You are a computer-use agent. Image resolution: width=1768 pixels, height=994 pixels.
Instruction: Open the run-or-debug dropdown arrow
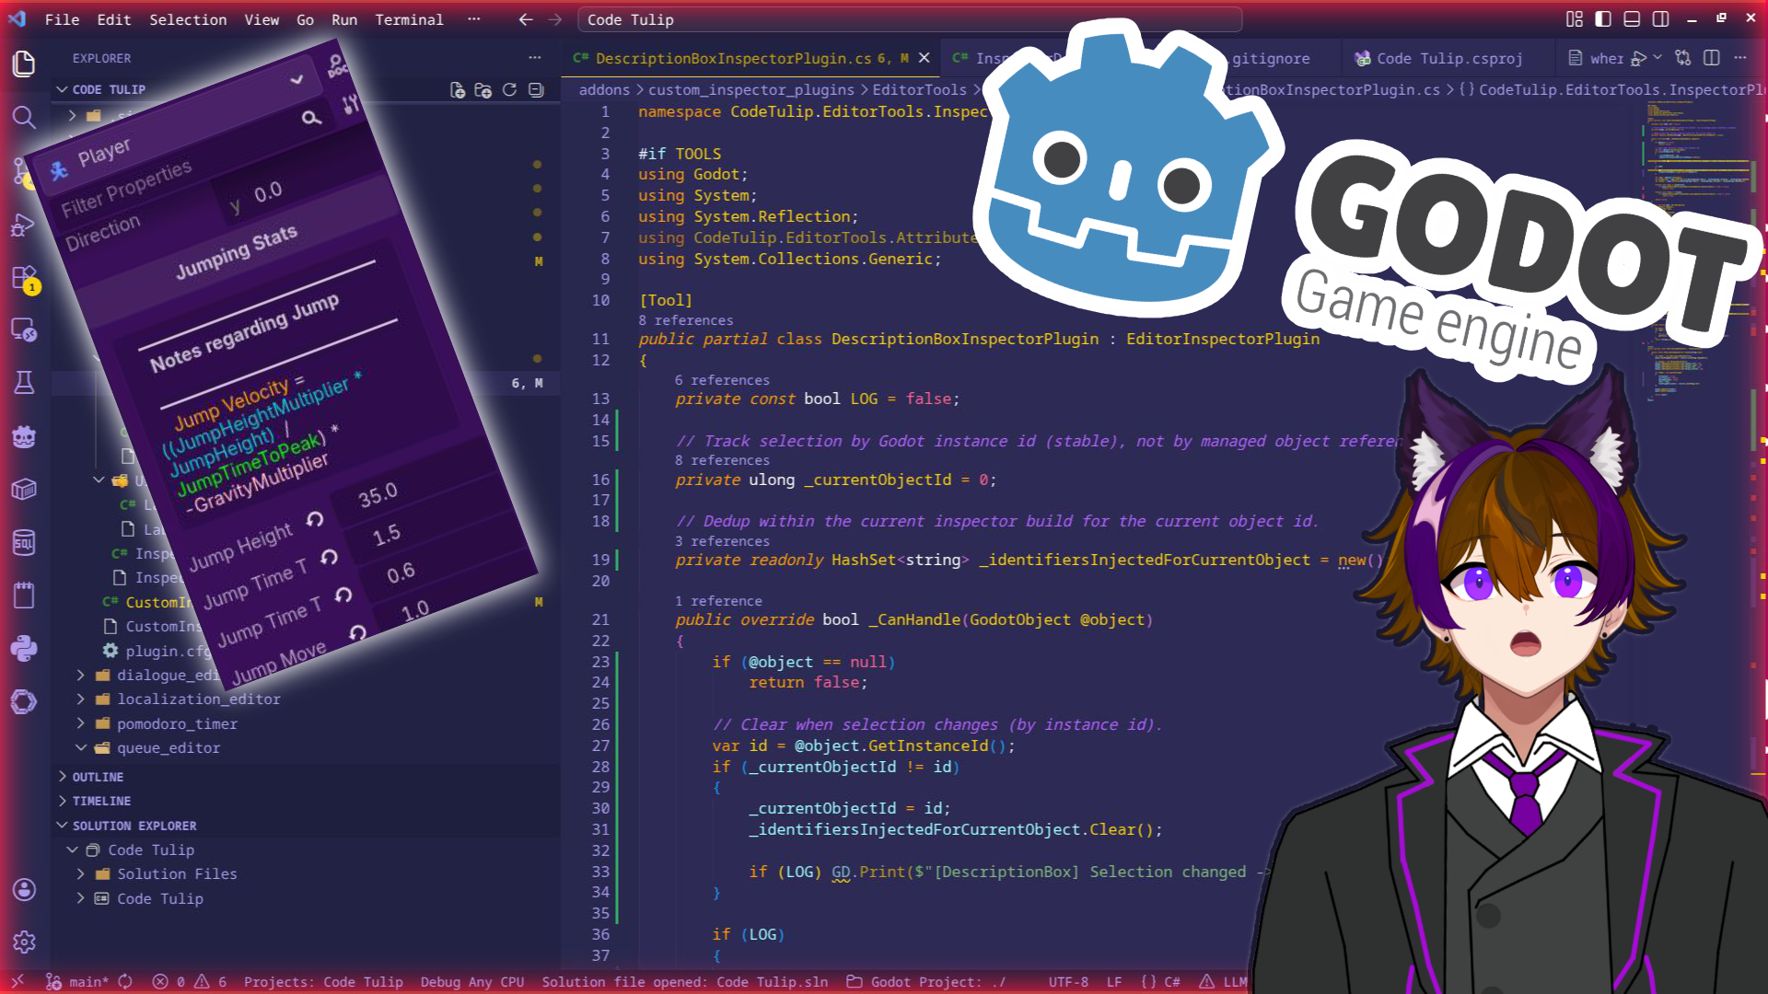point(1657,58)
